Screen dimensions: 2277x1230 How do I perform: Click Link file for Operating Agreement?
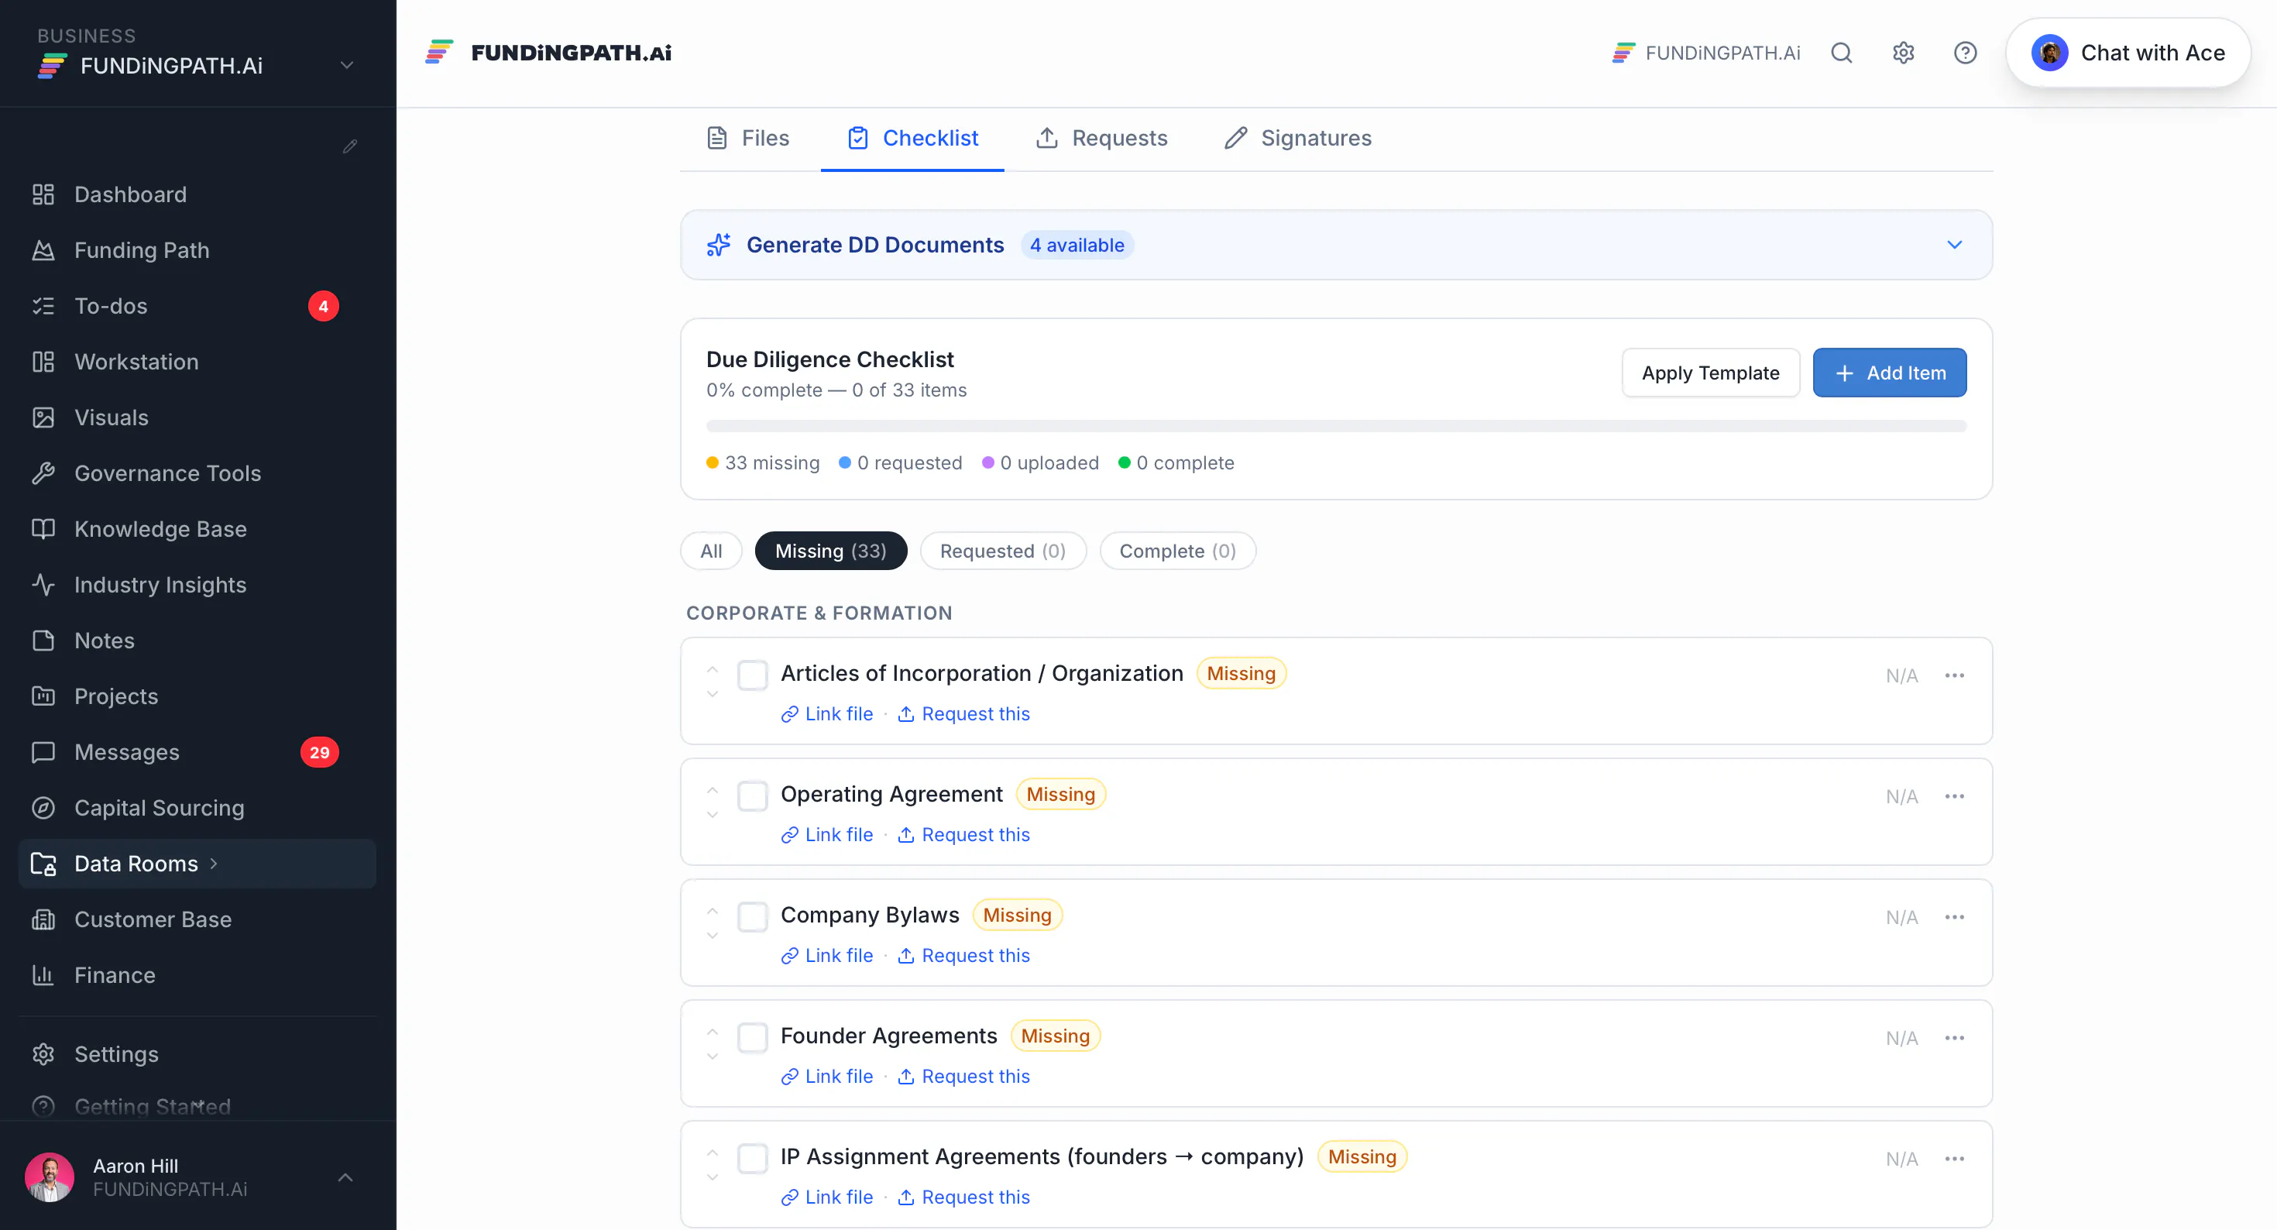pyautogui.click(x=827, y=835)
